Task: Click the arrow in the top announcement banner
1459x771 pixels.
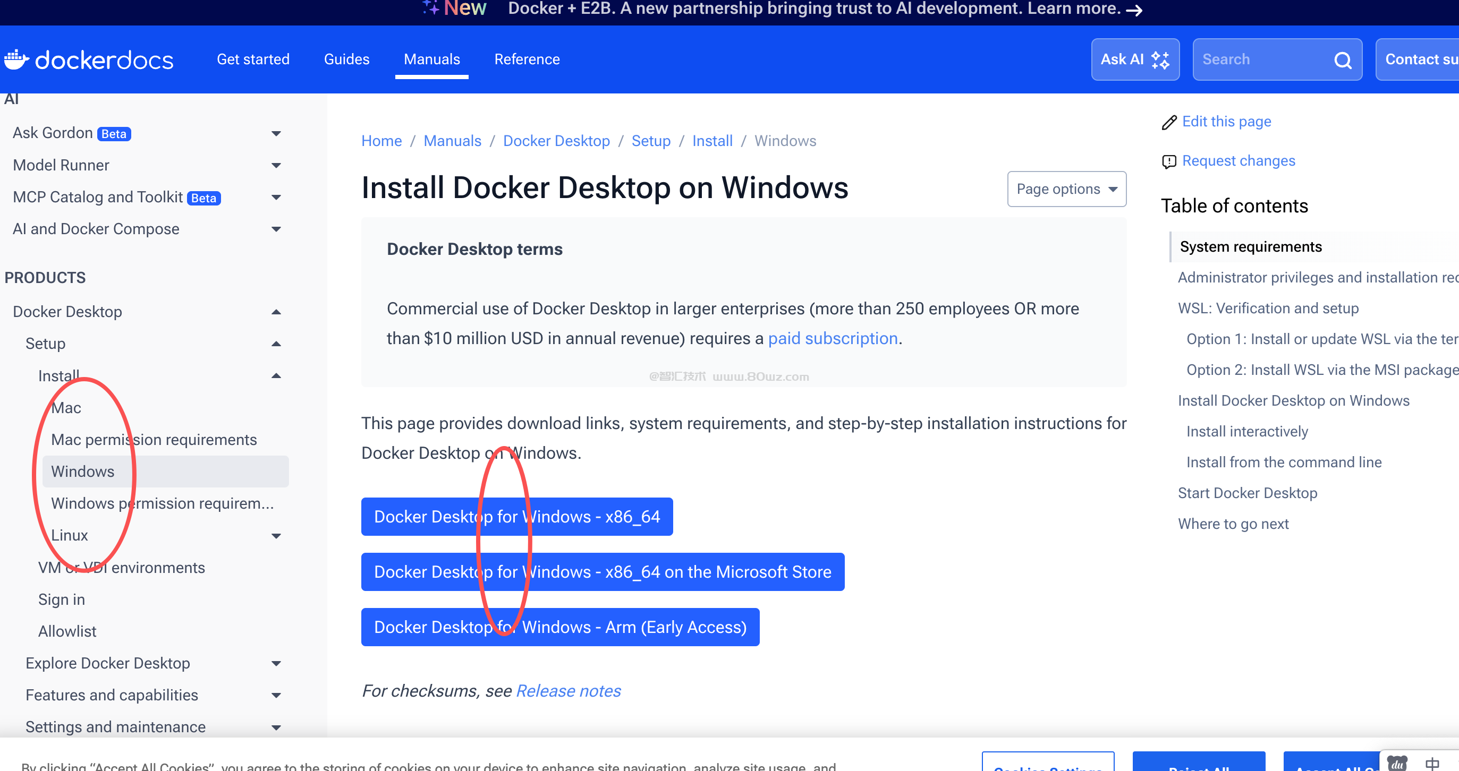Action: (1134, 10)
